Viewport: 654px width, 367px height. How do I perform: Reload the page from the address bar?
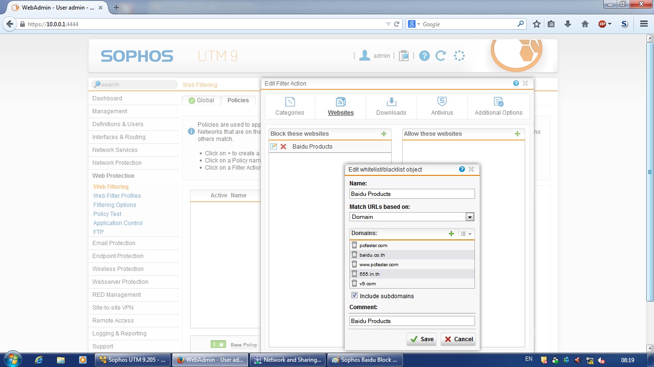point(397,24)
